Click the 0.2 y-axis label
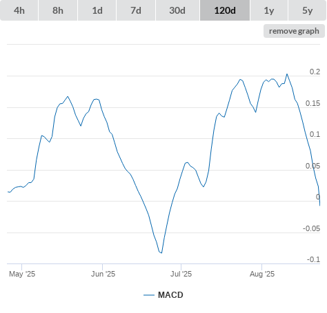Image resolution: width=327 pixels, height=313 pixels. (x=315, y=72)
